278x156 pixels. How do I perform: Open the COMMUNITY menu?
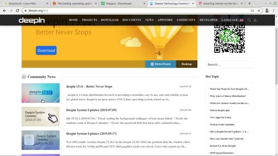(186, 20)
